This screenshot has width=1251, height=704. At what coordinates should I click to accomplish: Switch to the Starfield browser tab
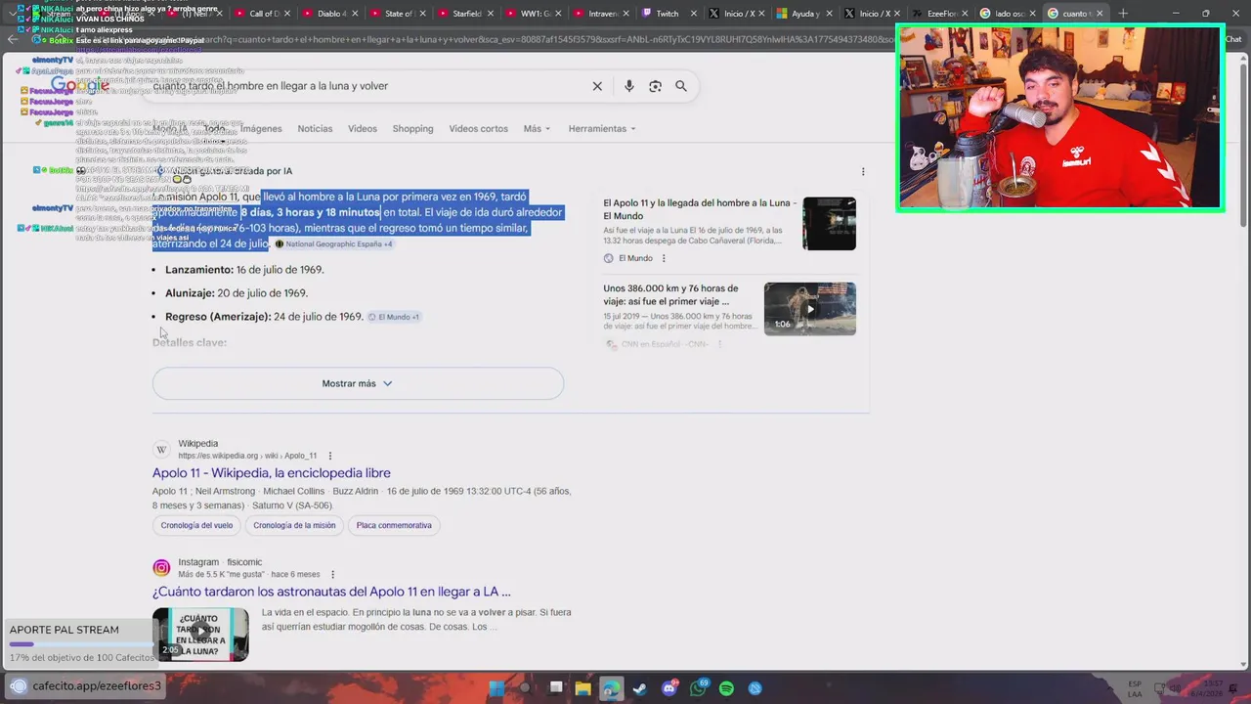(x=465, y=14)
